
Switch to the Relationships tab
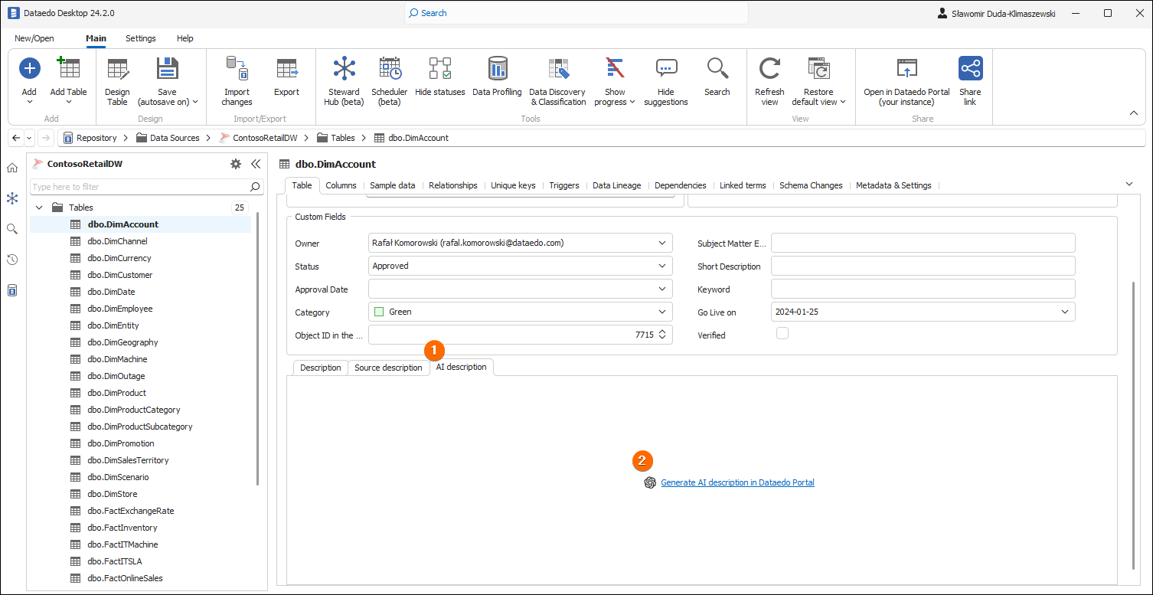[453, 185]
